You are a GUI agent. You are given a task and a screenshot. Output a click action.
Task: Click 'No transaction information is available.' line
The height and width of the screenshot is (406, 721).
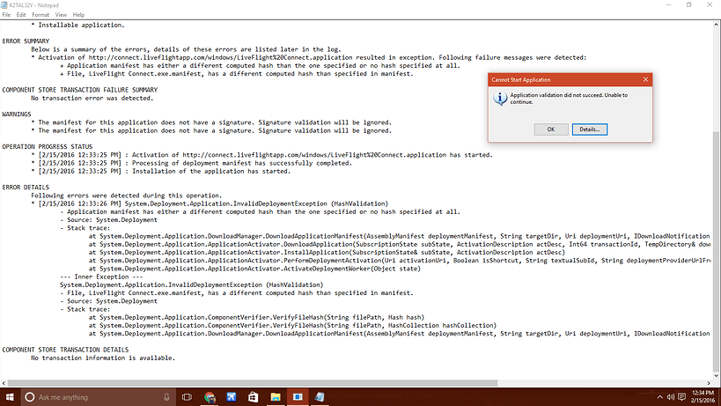(103, 358)
